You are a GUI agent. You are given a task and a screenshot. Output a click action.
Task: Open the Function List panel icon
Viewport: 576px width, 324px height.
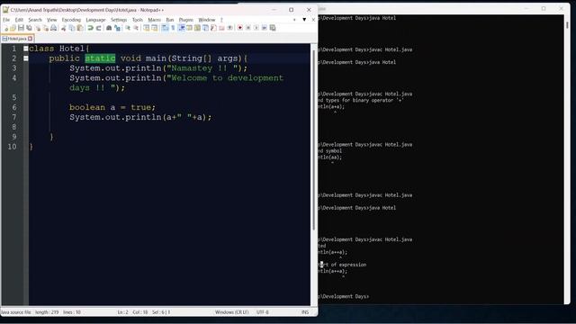(213, 28)
